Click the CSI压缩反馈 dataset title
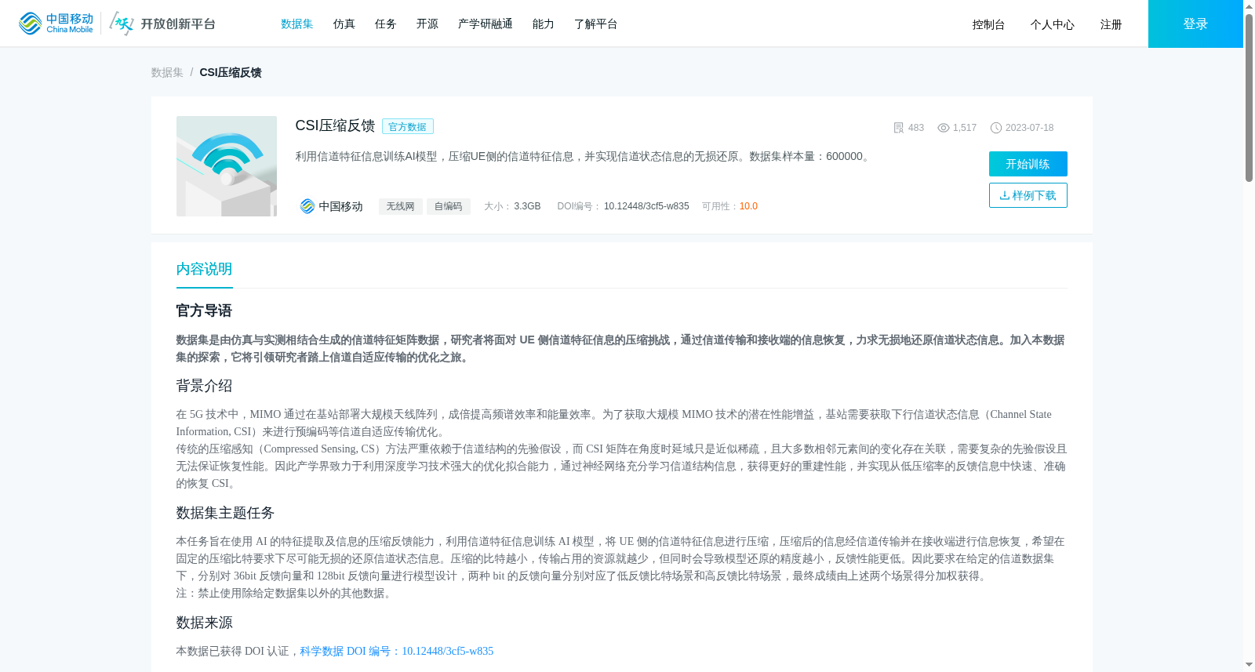 [x=335, y=125]
